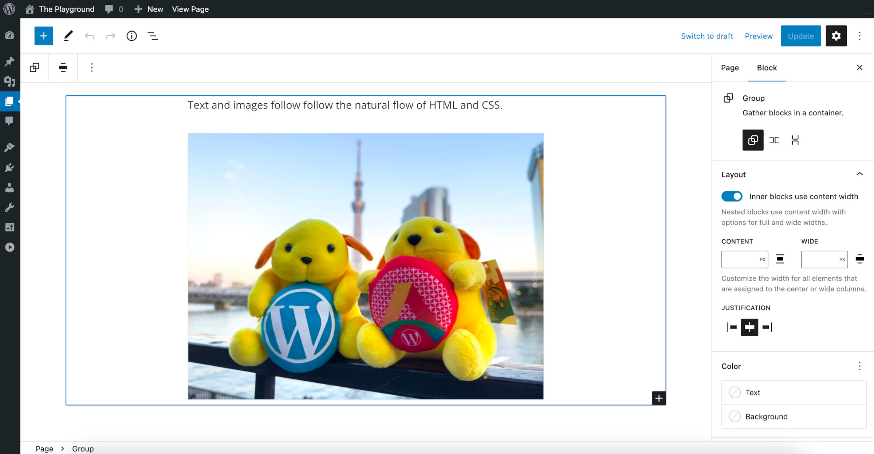Open the Posts pin icon in sidebar
The image size is (874, 454).
point(10,61)
